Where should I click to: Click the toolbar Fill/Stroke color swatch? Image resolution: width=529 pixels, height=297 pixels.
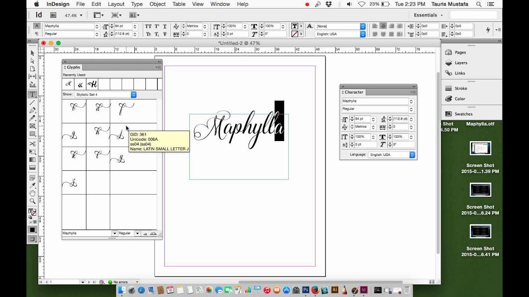click(x=32, y=212)
